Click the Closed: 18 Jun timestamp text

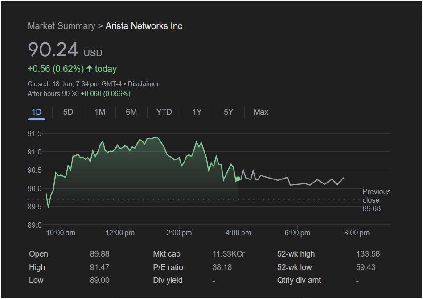click(74, 84)
